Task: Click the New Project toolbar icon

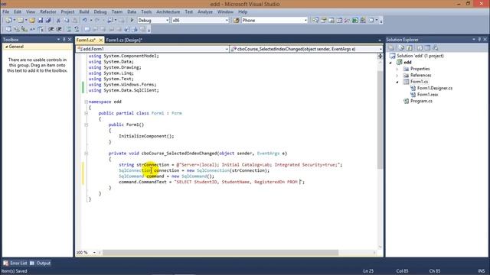Action: [x=8, y=21]
